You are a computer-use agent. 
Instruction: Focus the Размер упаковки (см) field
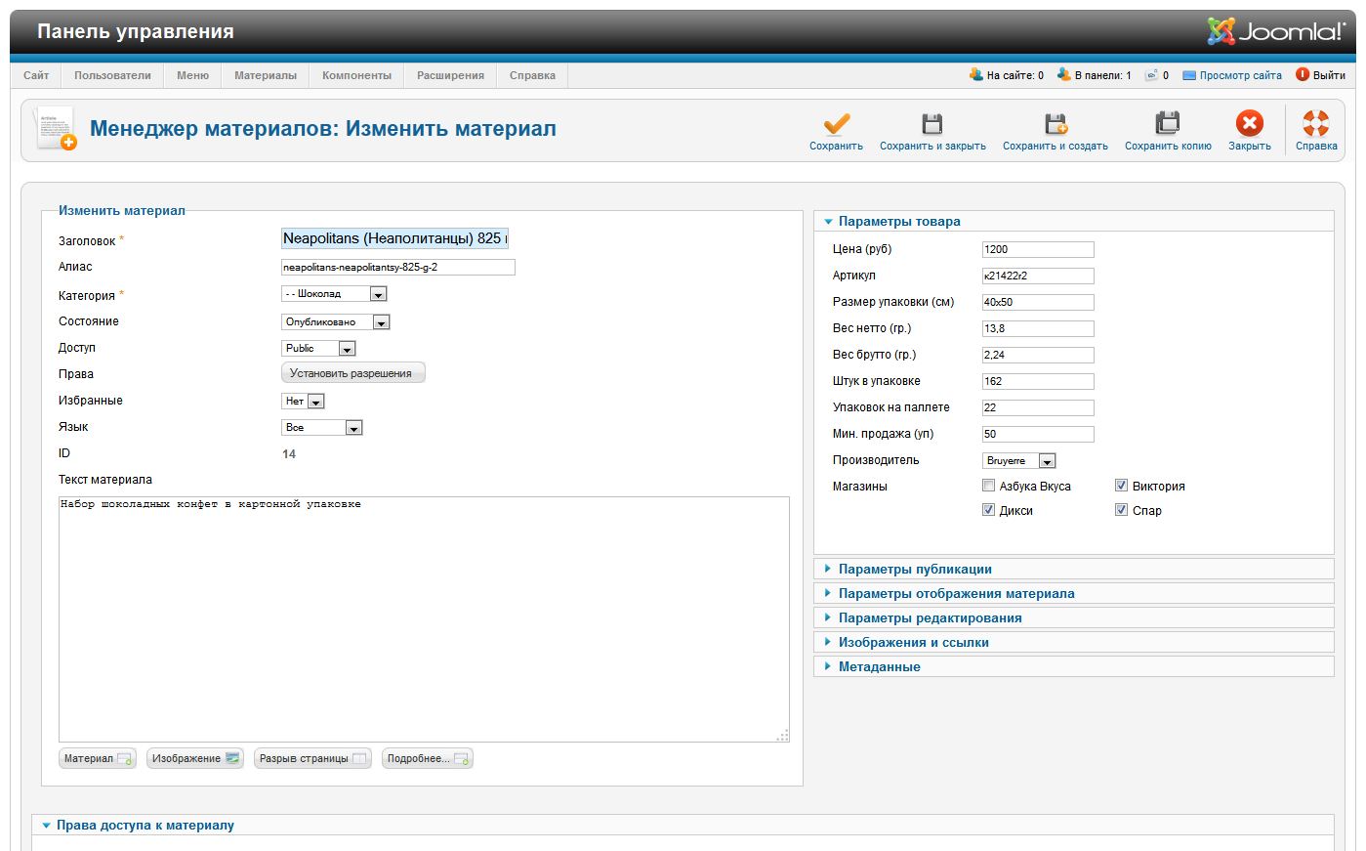pos(1038,302)
